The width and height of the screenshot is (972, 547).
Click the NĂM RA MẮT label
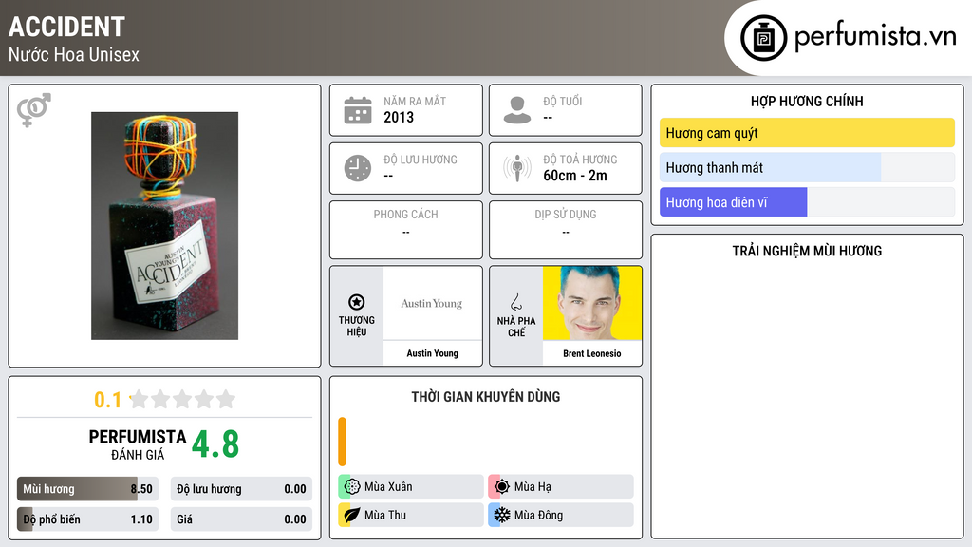(415, 101)
